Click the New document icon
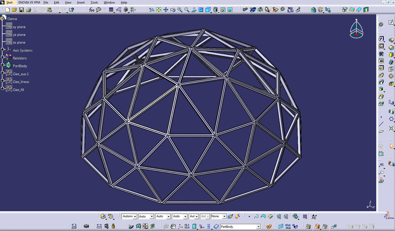The width and height of the screenshot is (395, 231). point(8,10)
